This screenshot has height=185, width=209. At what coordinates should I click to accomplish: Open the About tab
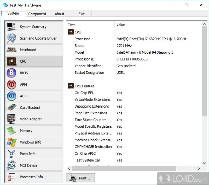(x=59, y=14)
